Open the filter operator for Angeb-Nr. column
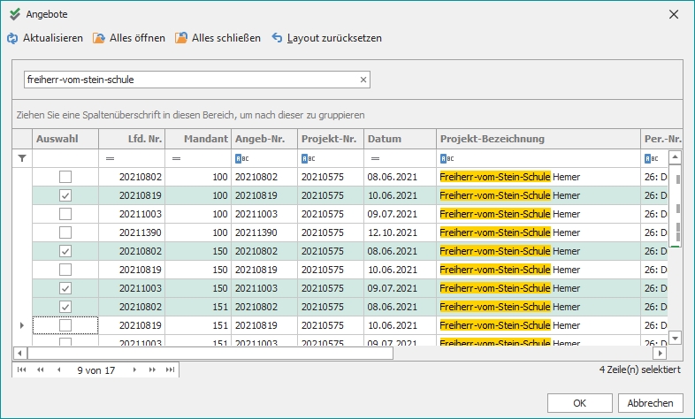The height and width of the screenshot is (419, 695). 241,158
